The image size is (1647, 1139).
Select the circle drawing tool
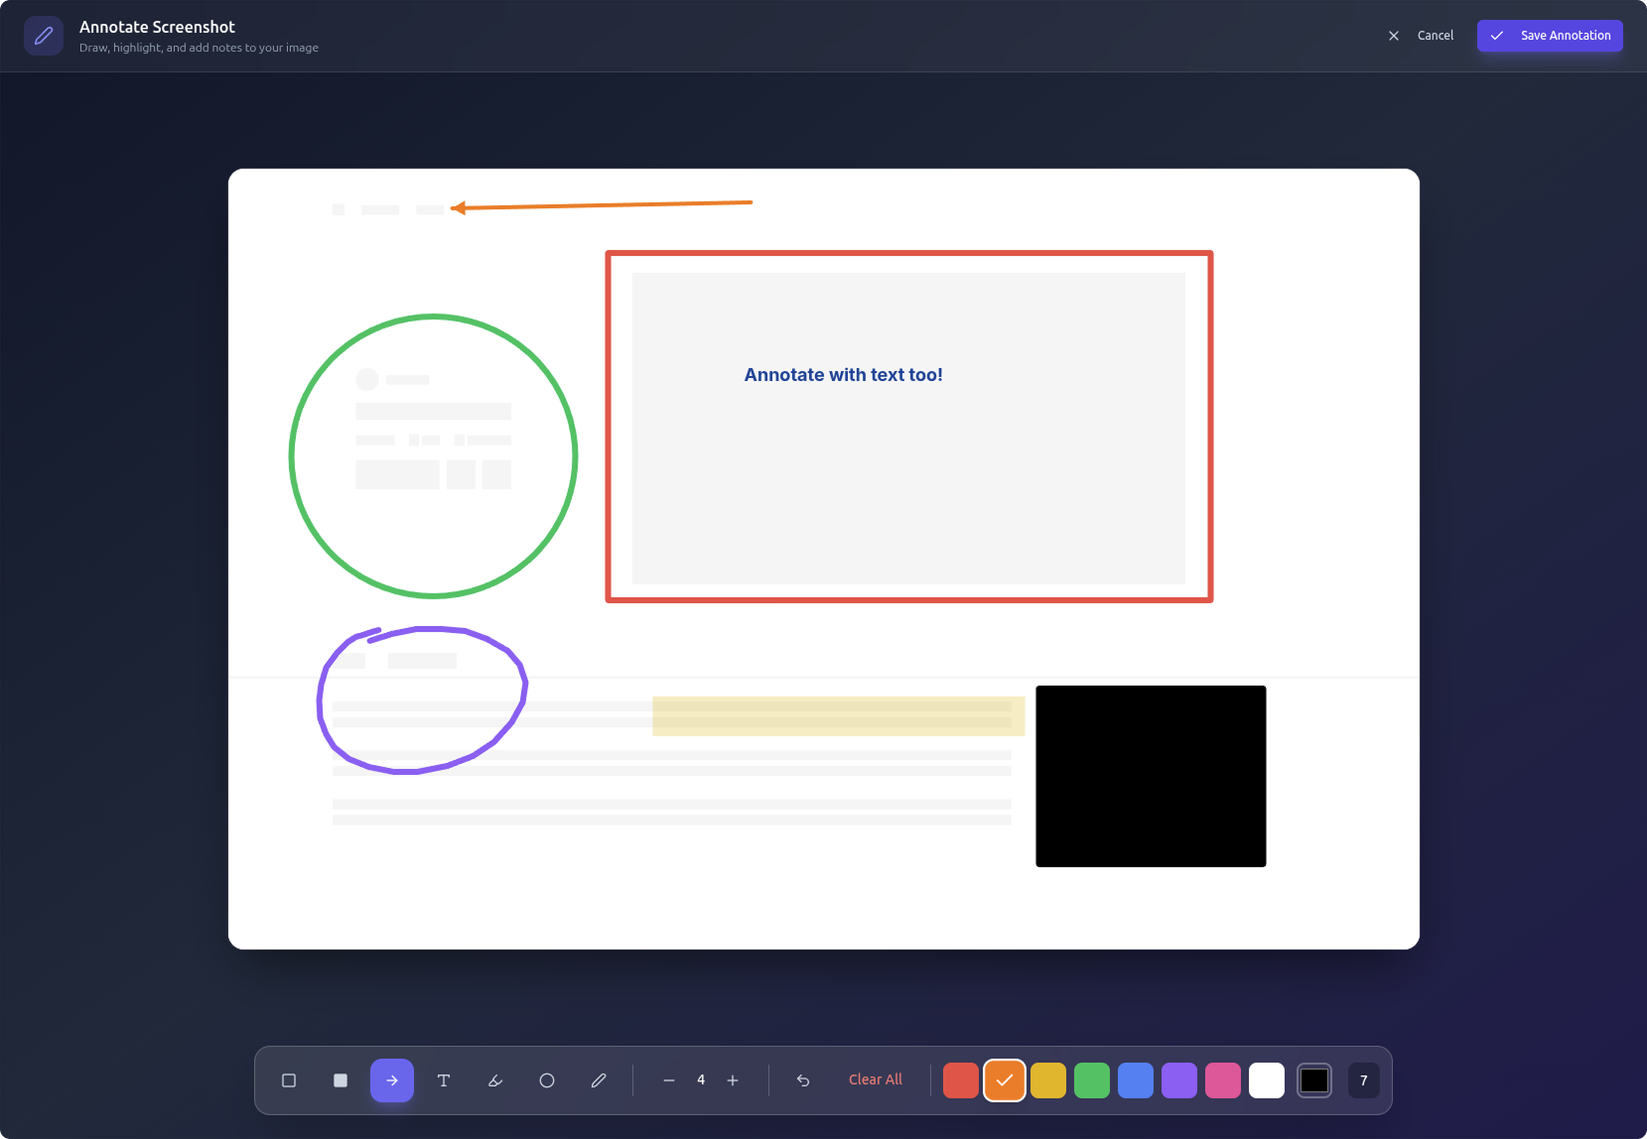click(547, 1080)
